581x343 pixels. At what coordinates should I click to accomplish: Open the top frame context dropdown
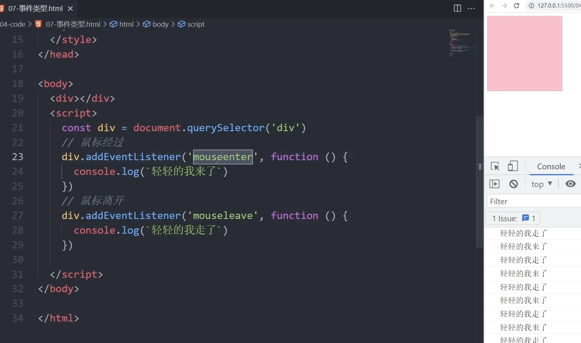point(542,184)
